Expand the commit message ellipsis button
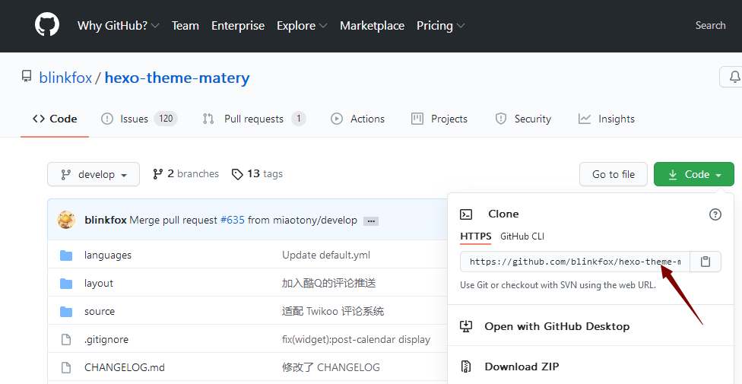The image size is (742, 384). tap(370, 221)
